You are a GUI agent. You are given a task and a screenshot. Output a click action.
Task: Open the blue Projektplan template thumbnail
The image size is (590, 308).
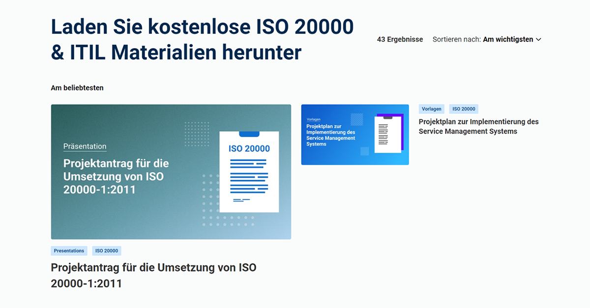coord(355,135)
